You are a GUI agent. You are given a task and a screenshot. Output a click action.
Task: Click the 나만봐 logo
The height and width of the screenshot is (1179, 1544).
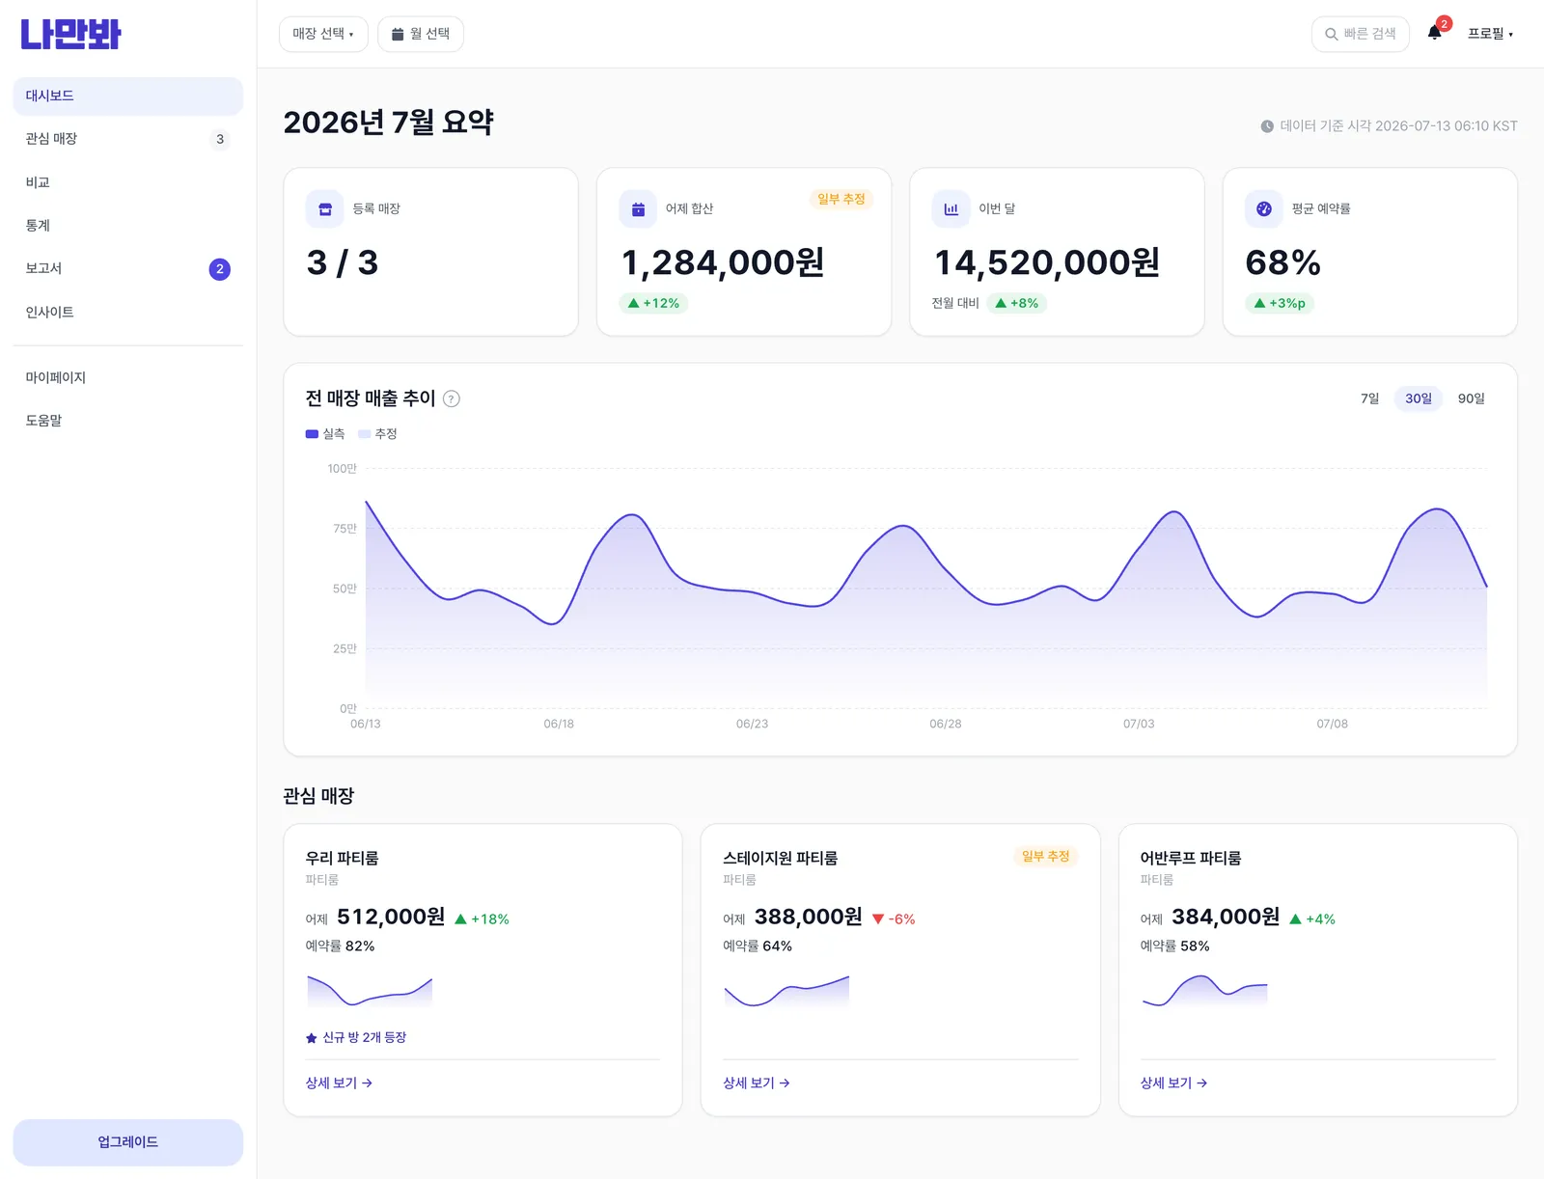tap(70, 35)
